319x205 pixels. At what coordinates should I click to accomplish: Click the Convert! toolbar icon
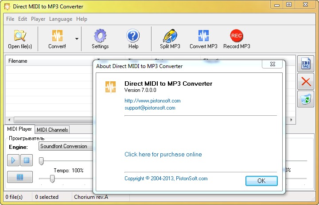click(x=57, y=36)
